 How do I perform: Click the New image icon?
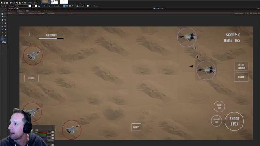coord(2,3)
